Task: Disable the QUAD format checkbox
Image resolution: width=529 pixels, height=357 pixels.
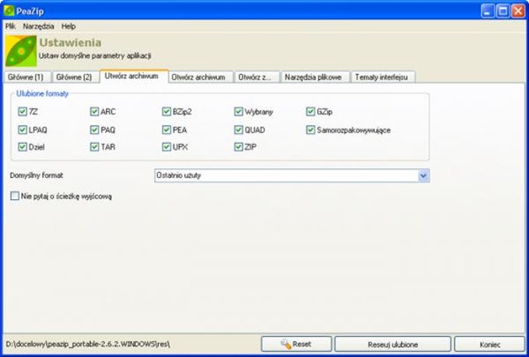Action: click(x=239, y=130)
